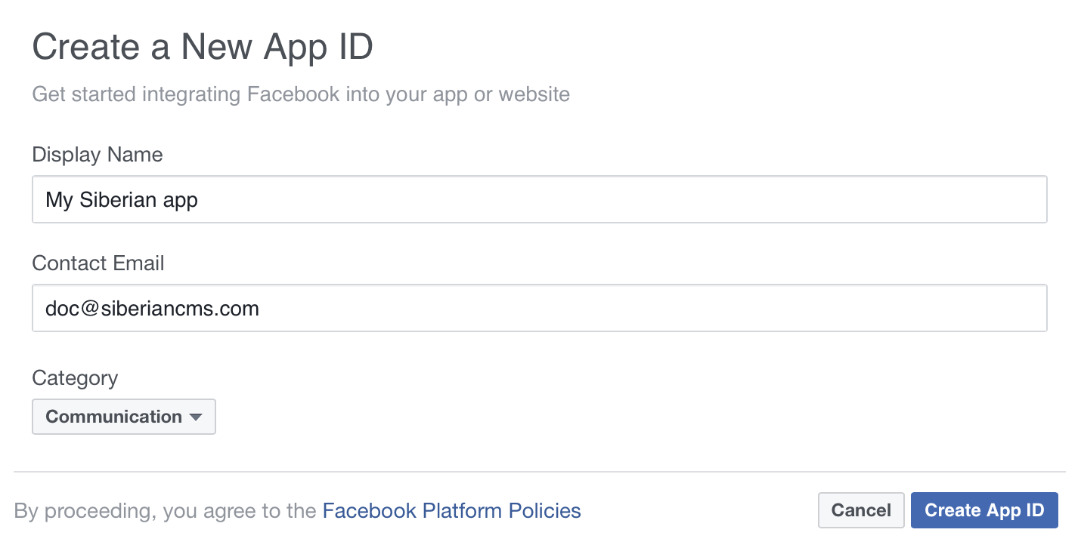Click the divider line above the footer
Viewport: 1081px width, 548px height.
[x=540, y=472]
